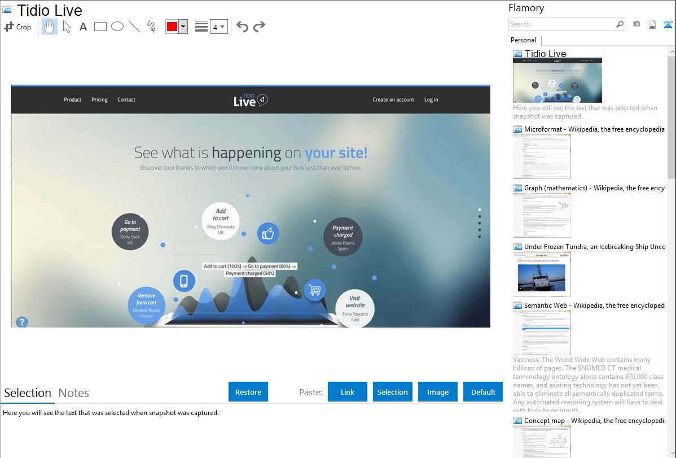This screenshot has height=458, width=676.
Task: Click the Payment charged bubble
Action: [x=343, y=237]
